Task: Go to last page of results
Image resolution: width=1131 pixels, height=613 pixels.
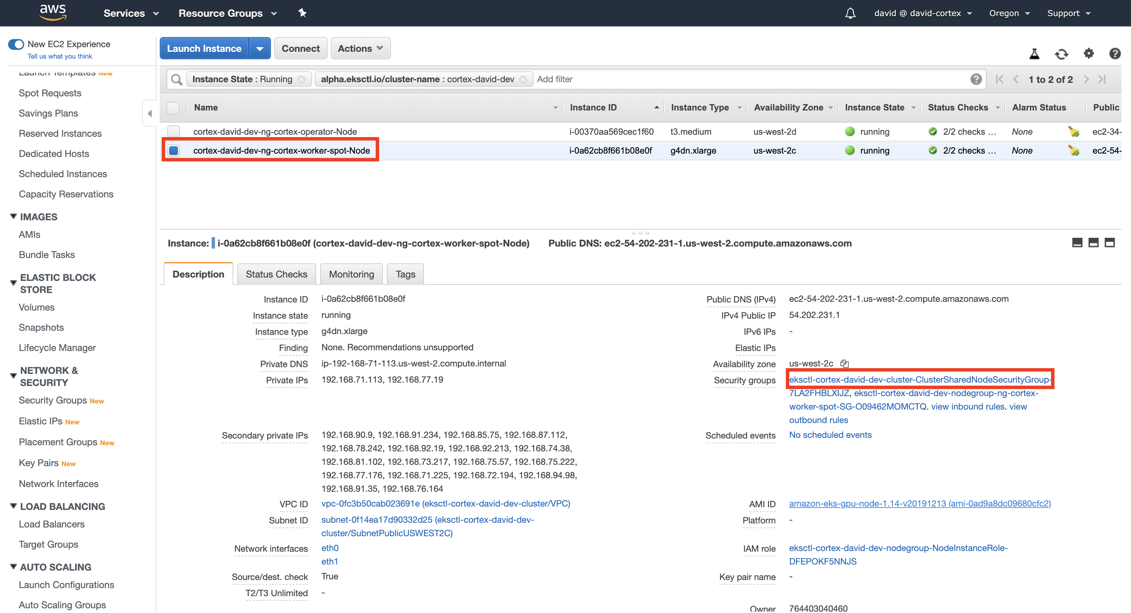Action: pos(1102,79)
